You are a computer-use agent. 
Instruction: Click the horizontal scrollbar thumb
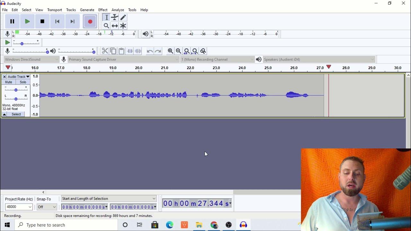267,192
